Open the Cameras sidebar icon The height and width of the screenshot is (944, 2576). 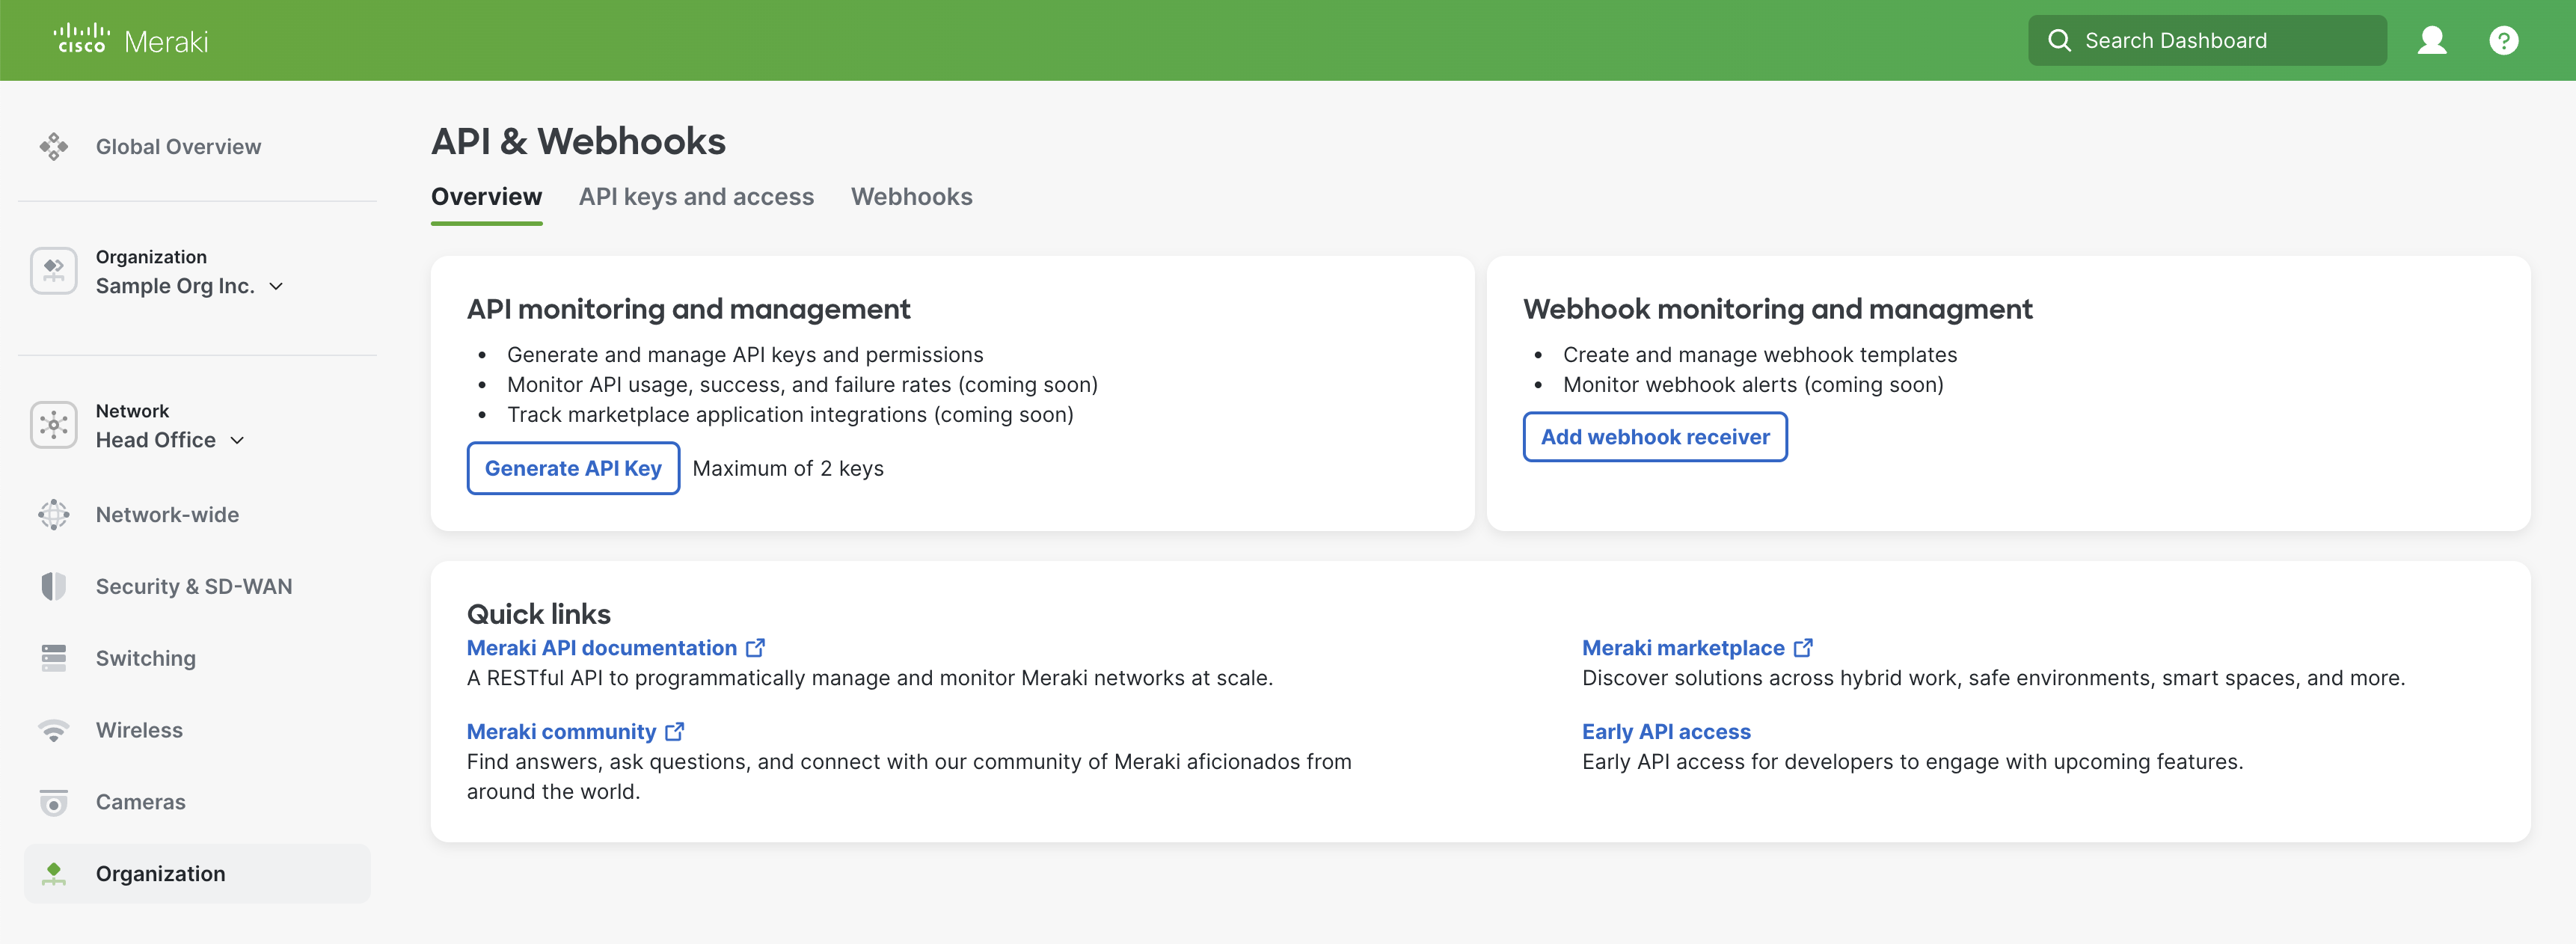(x=54, y=802)
